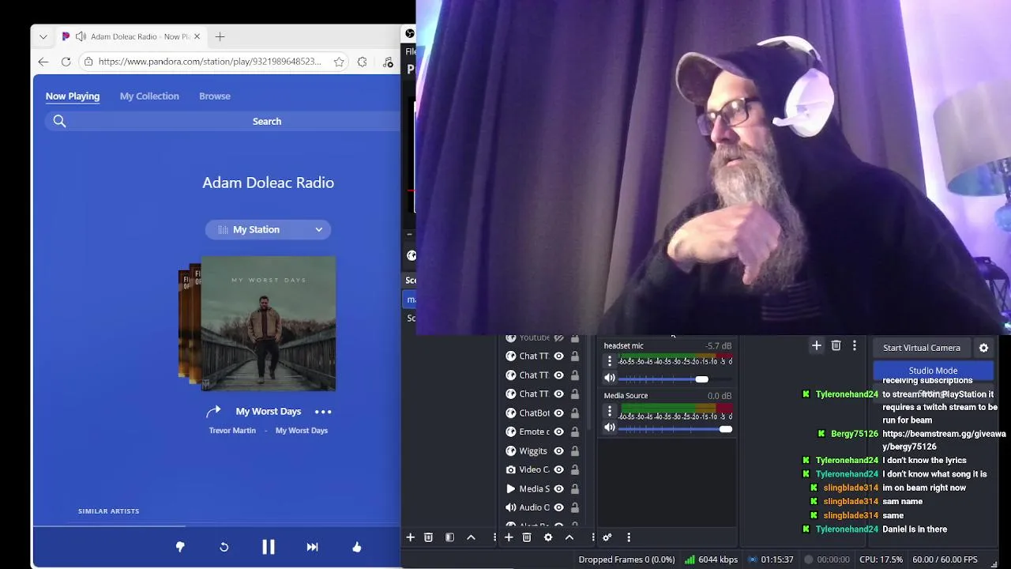Open a new browser tab
Image resolution: width=1011 pixels, height=569 pixels.
click(x=220, y=36)
